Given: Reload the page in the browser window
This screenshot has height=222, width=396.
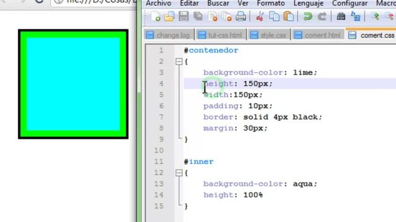Looking at the screenshot, I should (39, 2).
